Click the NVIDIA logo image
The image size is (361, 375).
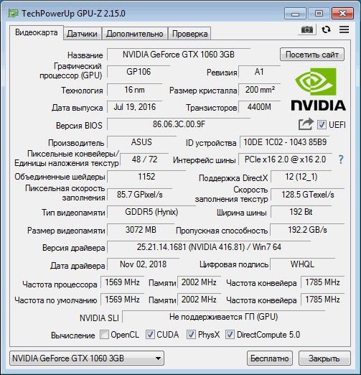point(318,90)
